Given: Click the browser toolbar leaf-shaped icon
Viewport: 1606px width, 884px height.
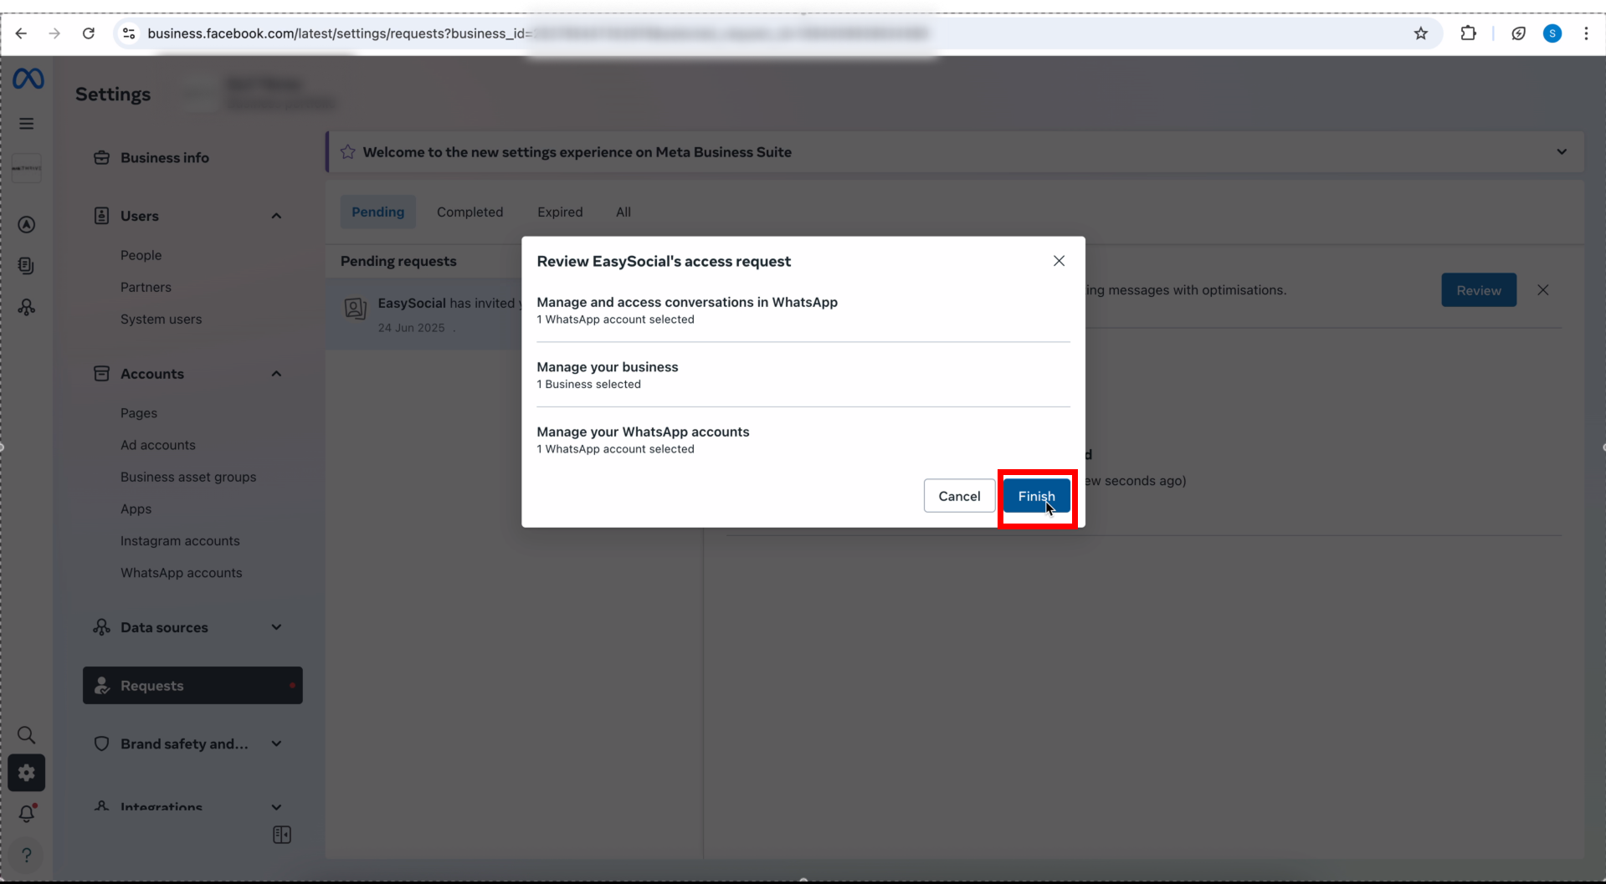Looking at the screenshot, I should point(1518,33).
